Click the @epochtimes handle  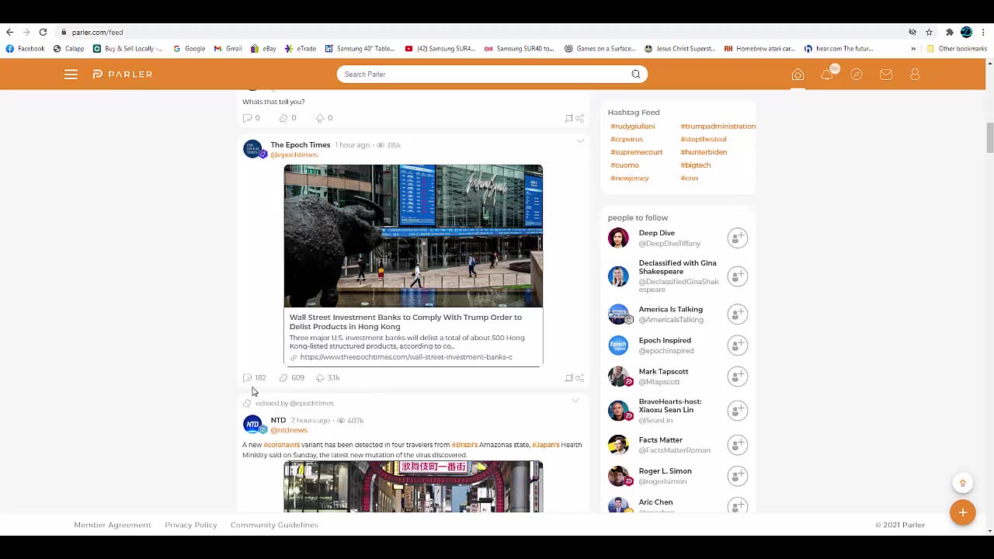point(294,155)
